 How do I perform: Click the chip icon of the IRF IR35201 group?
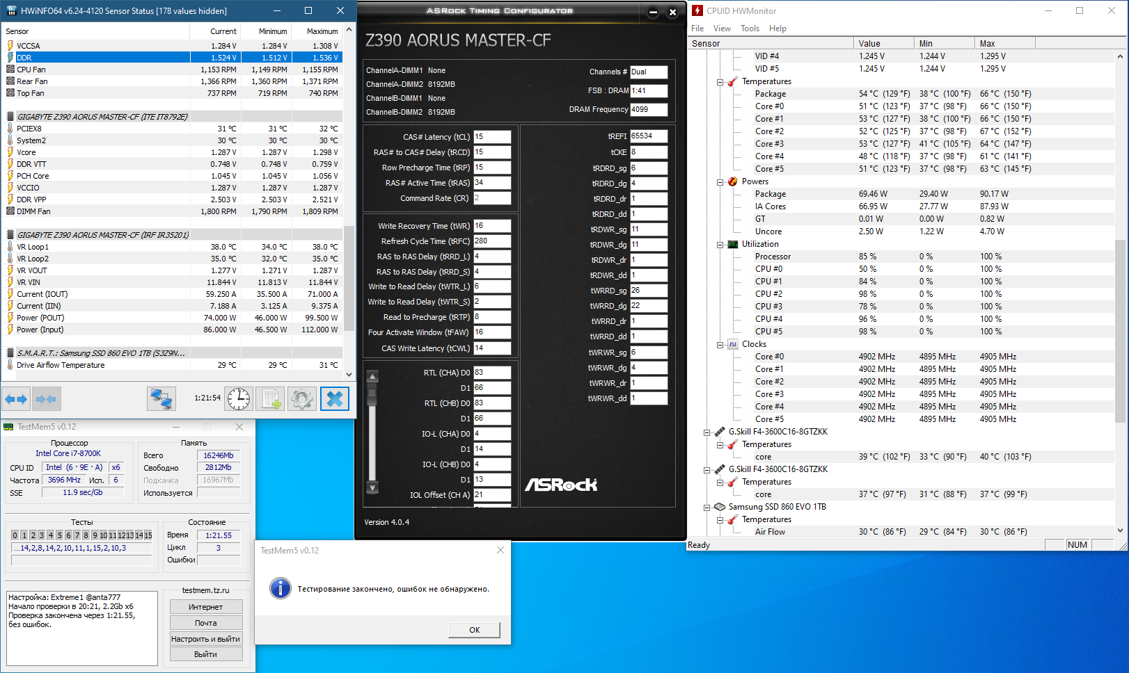tap(10, 235)
